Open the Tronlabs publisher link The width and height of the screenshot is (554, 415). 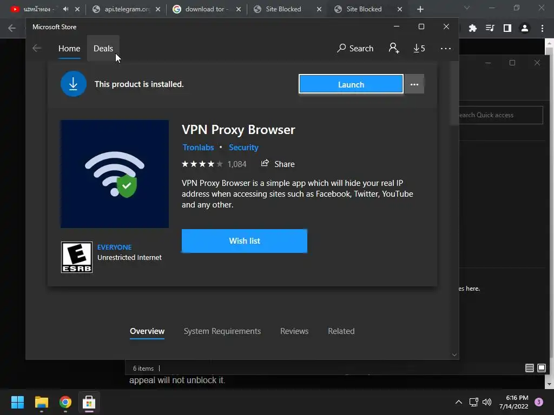[x=198, y=148]
